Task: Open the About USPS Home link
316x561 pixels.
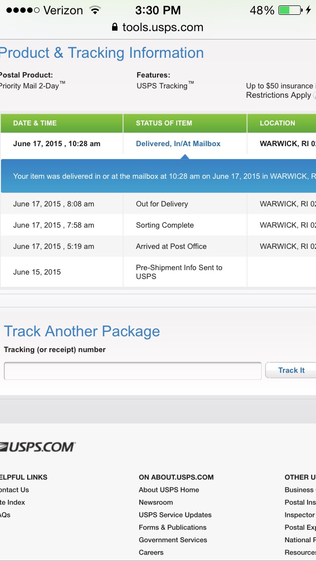Action: [x=168, y=490]
